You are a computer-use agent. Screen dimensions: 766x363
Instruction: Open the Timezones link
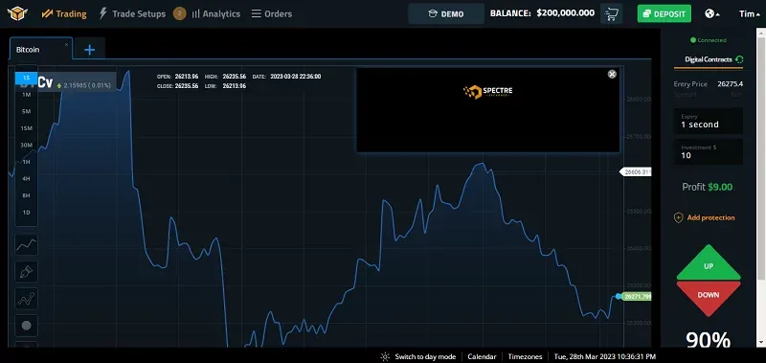[525, 356]
